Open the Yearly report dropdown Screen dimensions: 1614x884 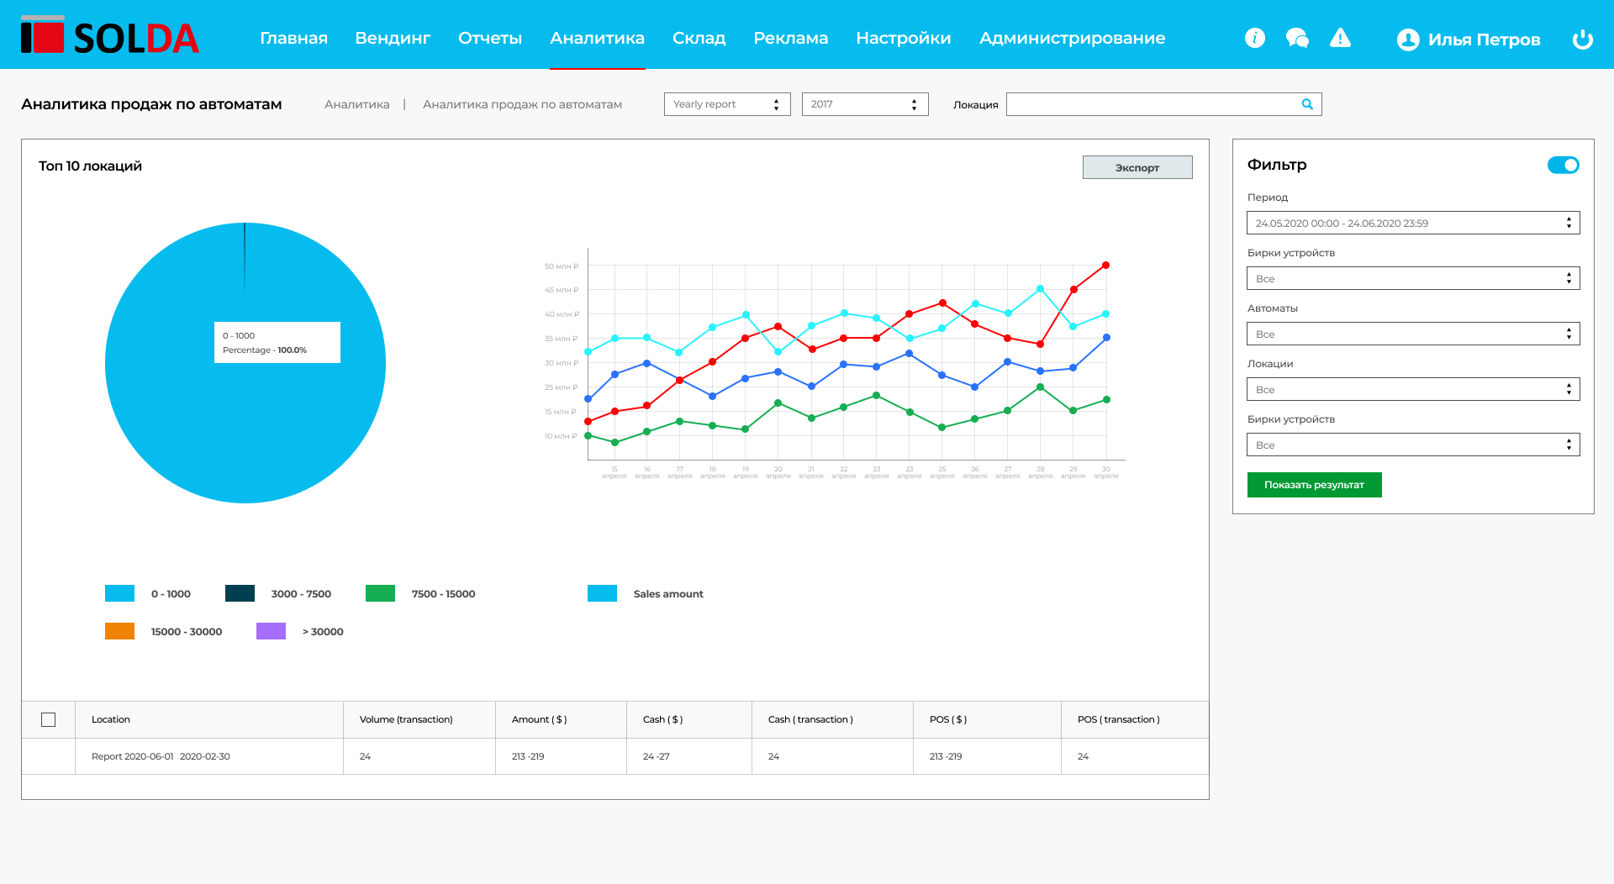pos(726,104)
